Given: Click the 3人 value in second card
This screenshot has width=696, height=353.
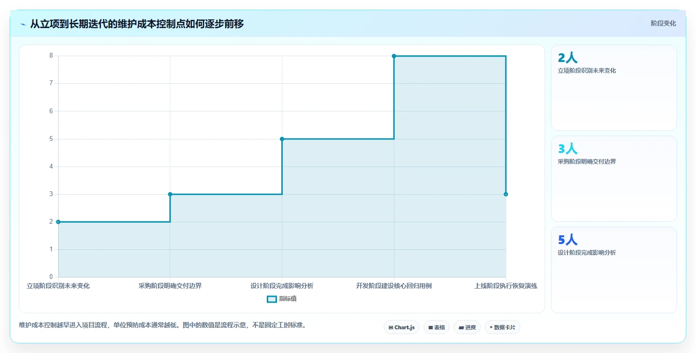Looking at the screenshot, I should (x=567, y=149).
